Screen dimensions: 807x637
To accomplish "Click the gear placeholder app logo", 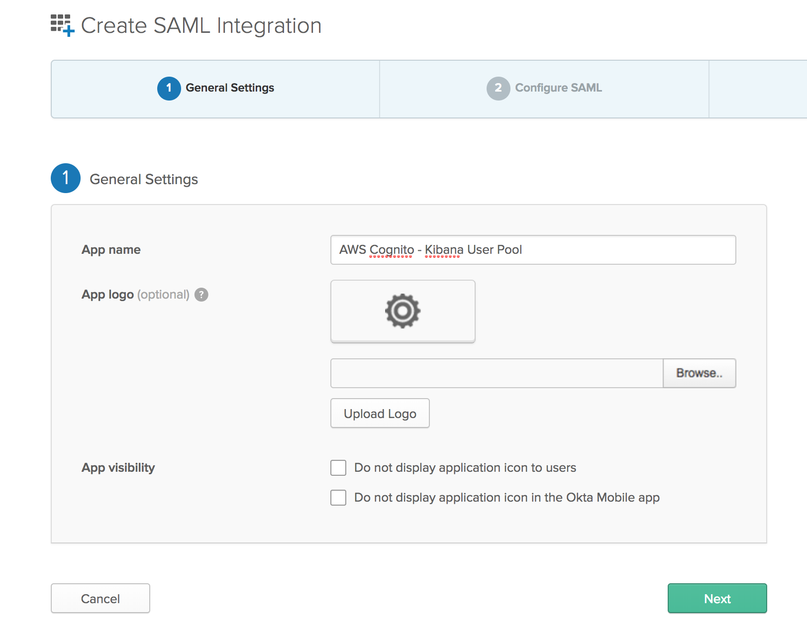I will [403, 311].
